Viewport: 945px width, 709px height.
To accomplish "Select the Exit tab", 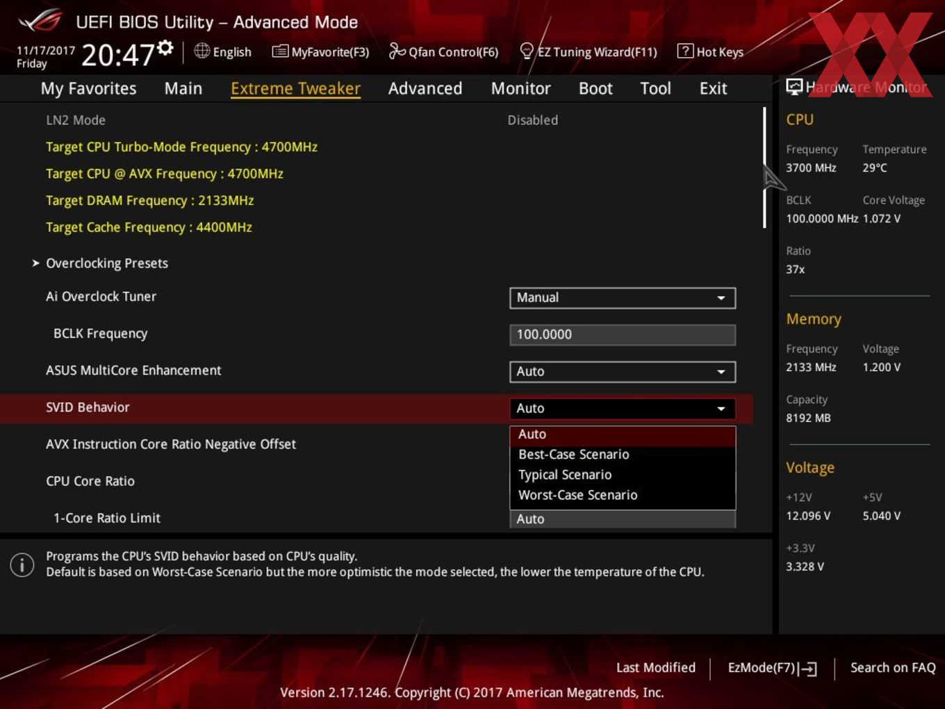I will (x=713, y=88).
